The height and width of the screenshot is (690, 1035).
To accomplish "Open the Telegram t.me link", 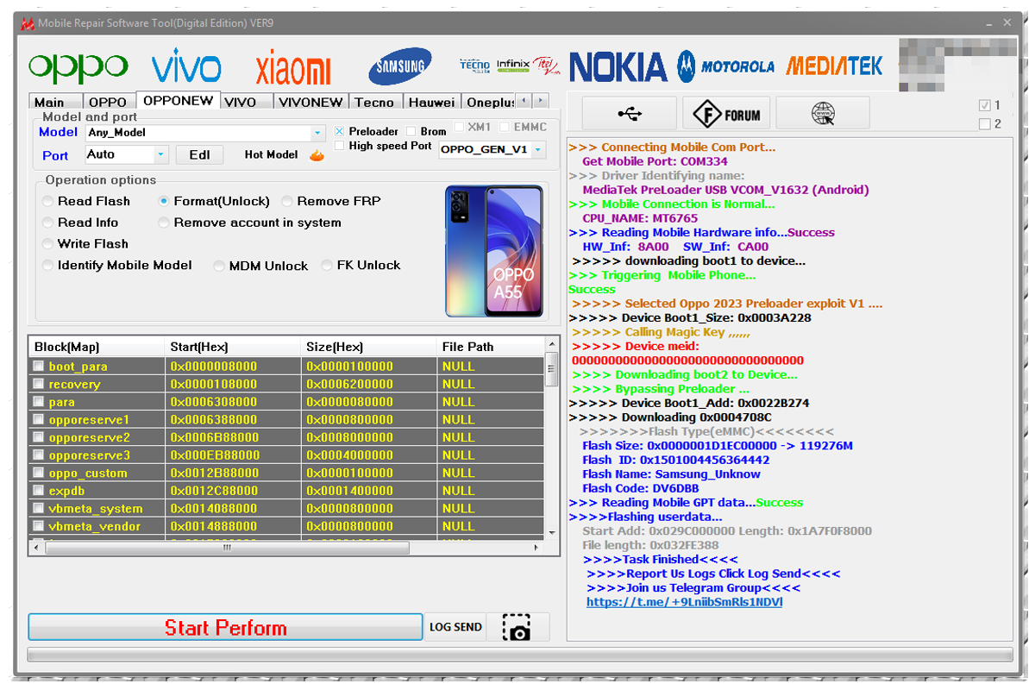I will (684, 602).
